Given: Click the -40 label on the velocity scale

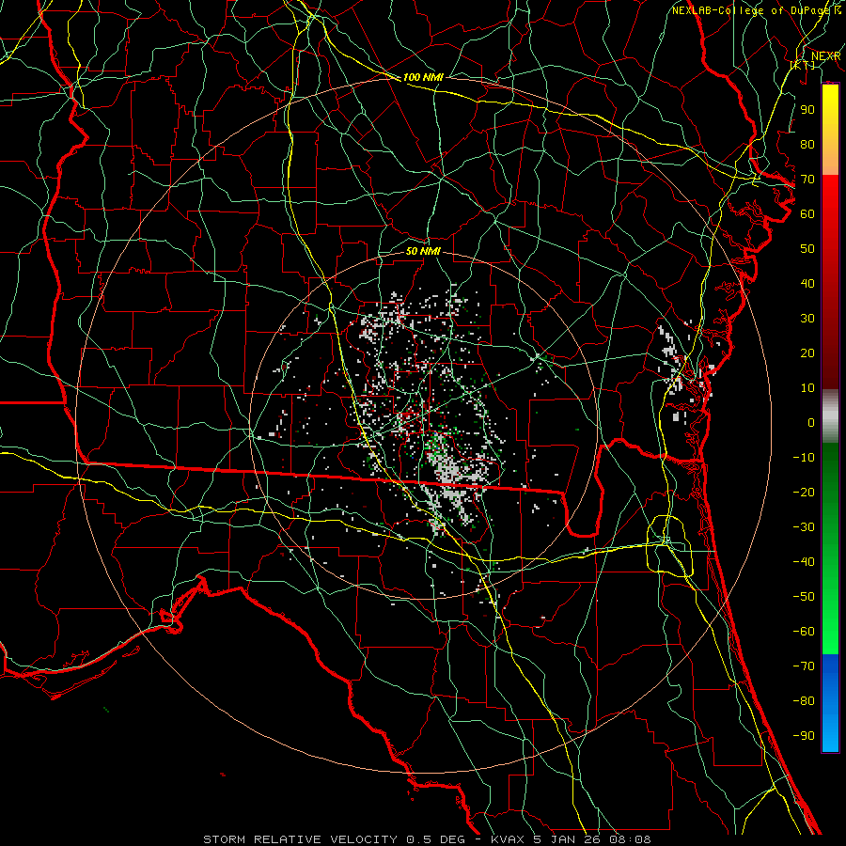Looking at the screenshot, I should 804,562.
